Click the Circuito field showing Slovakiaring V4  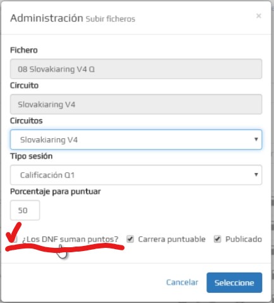pos(136,104)
